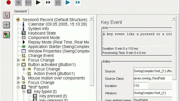Select the Calendar (09.05.2005, 15:10:28) entry
This screenshot has width=180, height=101.
click(58, 24)
